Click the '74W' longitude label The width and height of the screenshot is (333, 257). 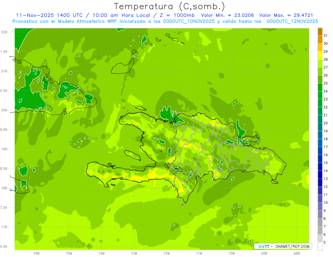pyautogui.click(x=102, y=253)
